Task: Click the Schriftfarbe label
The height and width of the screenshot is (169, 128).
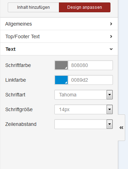Action: [x=18, y=65]
